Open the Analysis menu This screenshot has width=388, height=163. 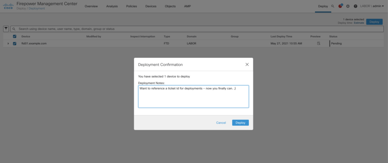click(112, 6)
